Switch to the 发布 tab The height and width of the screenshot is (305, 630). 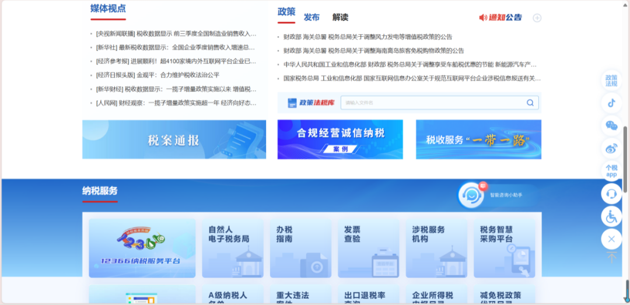coord(311,17)
